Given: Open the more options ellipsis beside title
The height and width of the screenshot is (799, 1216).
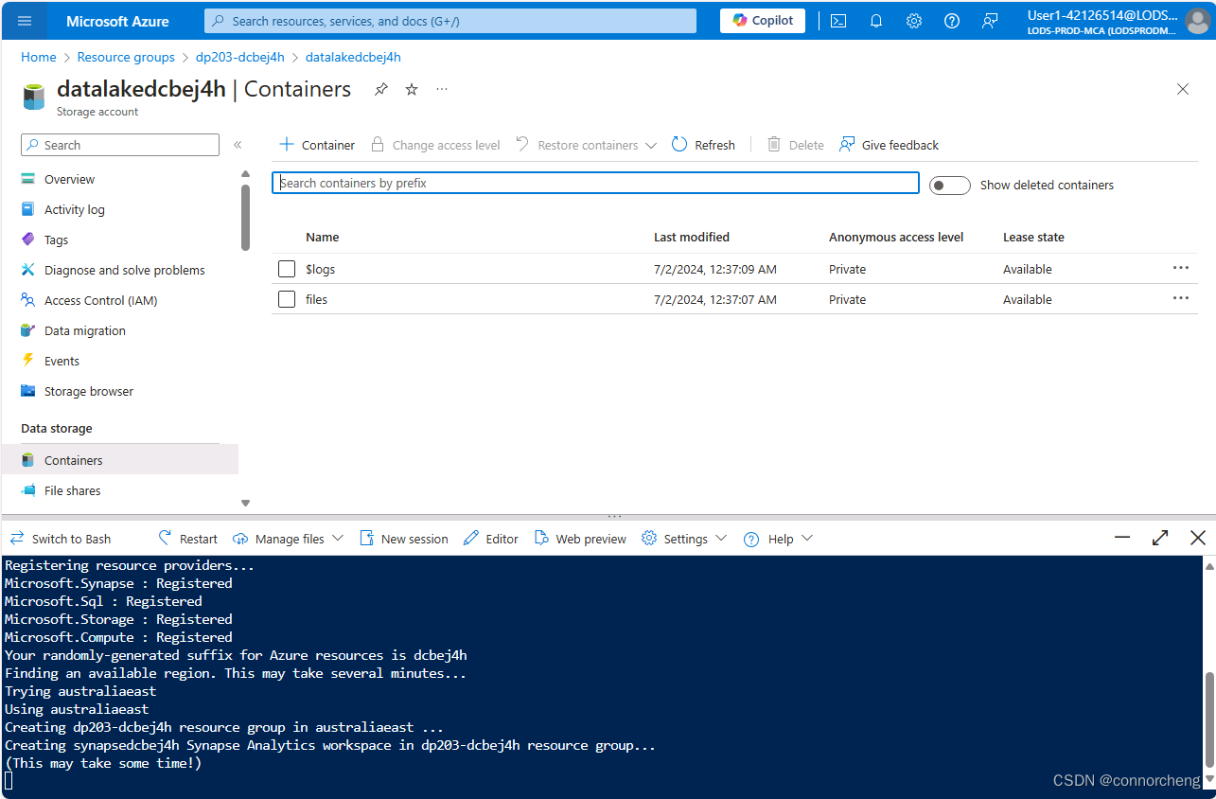Looking at the screenshot, I should click(x=442, y=89).
